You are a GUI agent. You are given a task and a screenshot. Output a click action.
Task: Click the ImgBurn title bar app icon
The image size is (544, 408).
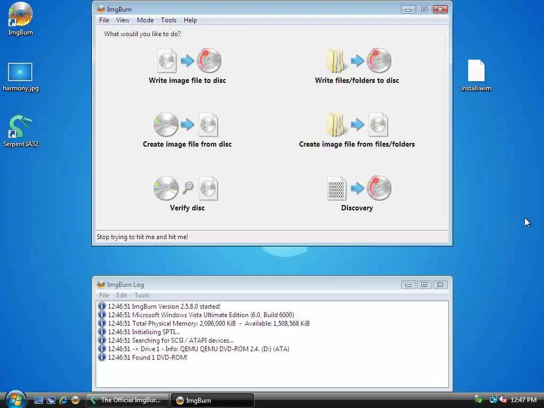point(101,10)
